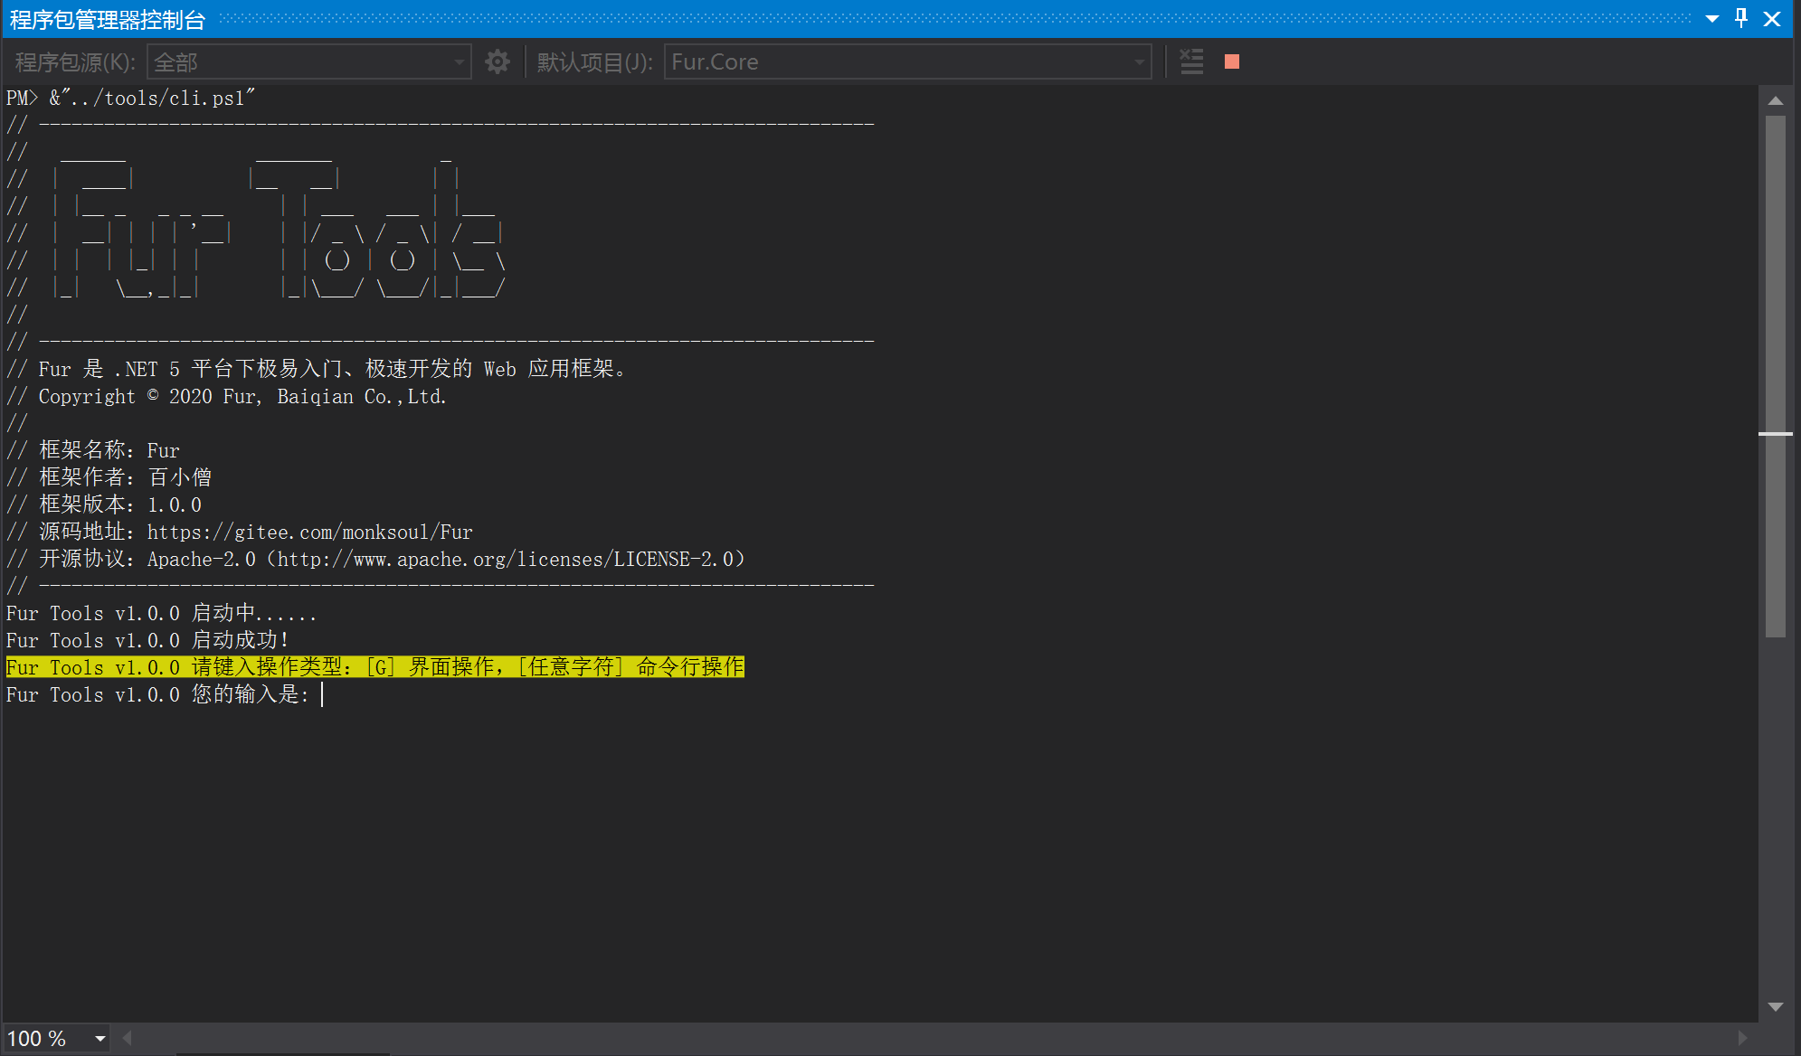
Task: Click the vertical scroll down arrow
Action: (x=1775, y=1006)
